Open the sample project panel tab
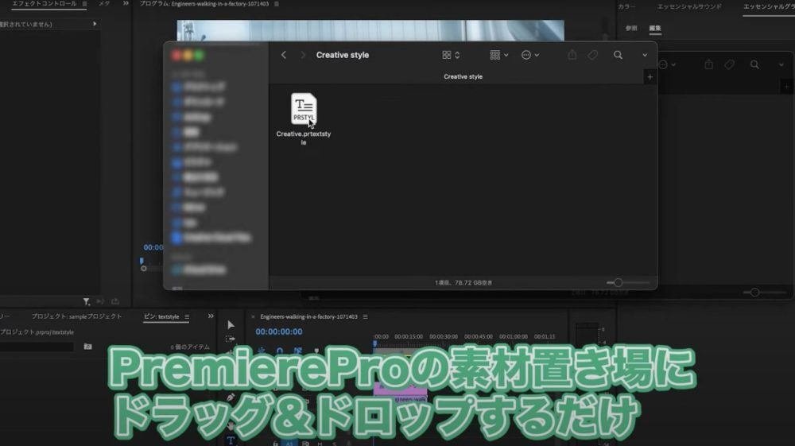795x446 pixels. tap(76, 316)
